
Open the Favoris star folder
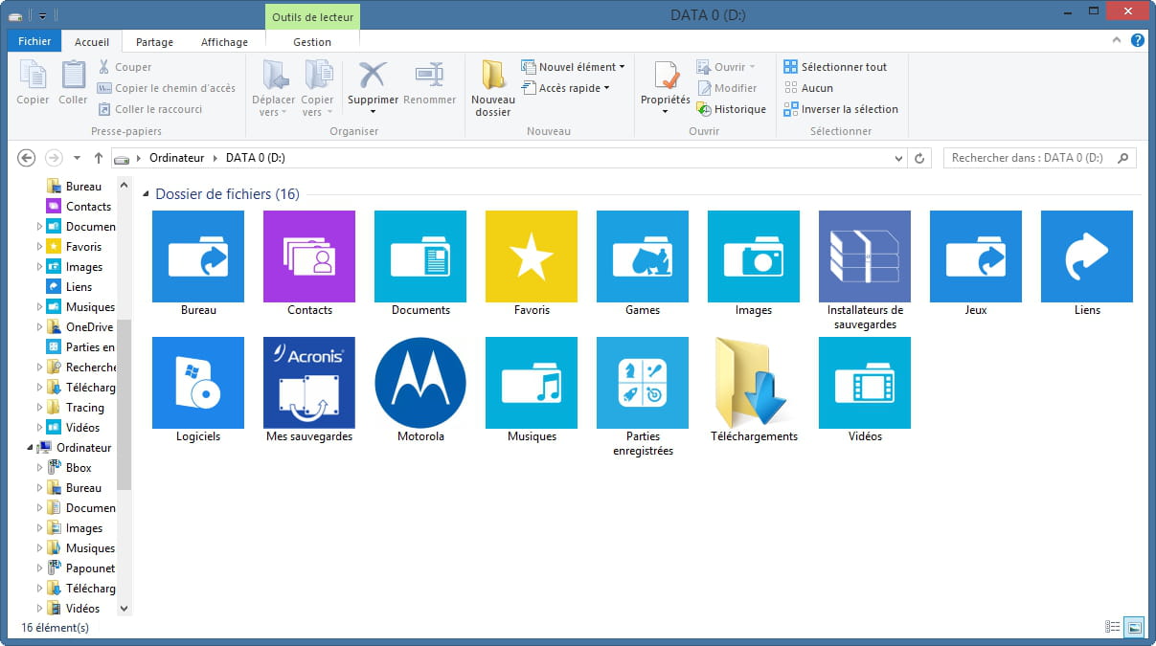[x=531, y=256]
